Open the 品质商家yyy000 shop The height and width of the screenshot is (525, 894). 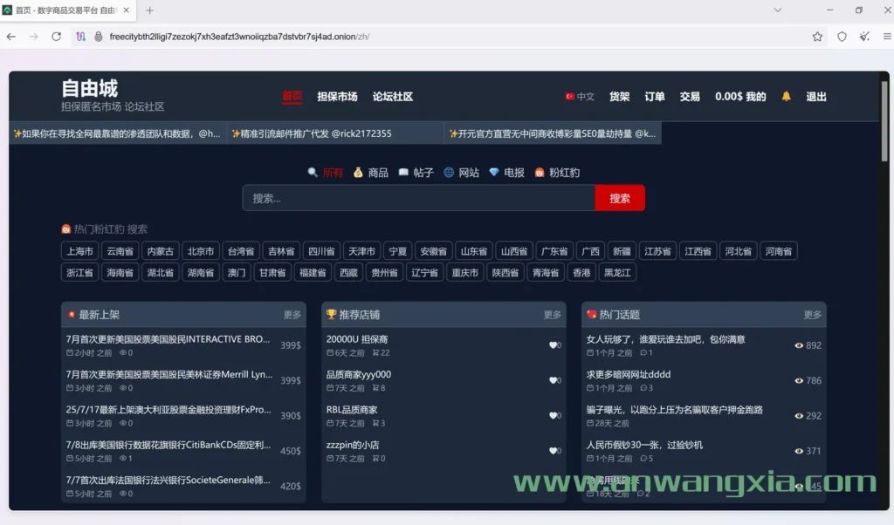pyautogui.click(x=359, y=375)
